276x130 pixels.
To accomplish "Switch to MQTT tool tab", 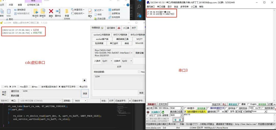I will coord(140,39).
